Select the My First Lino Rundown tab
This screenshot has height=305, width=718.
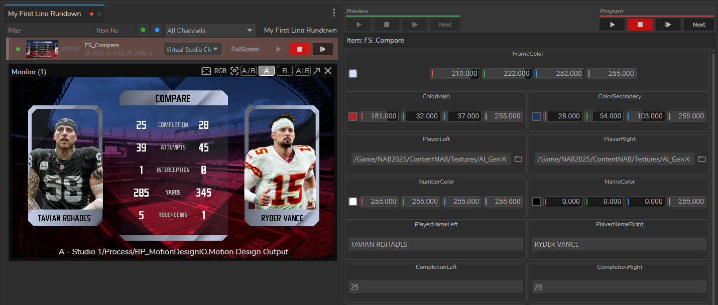pos(45,14)
